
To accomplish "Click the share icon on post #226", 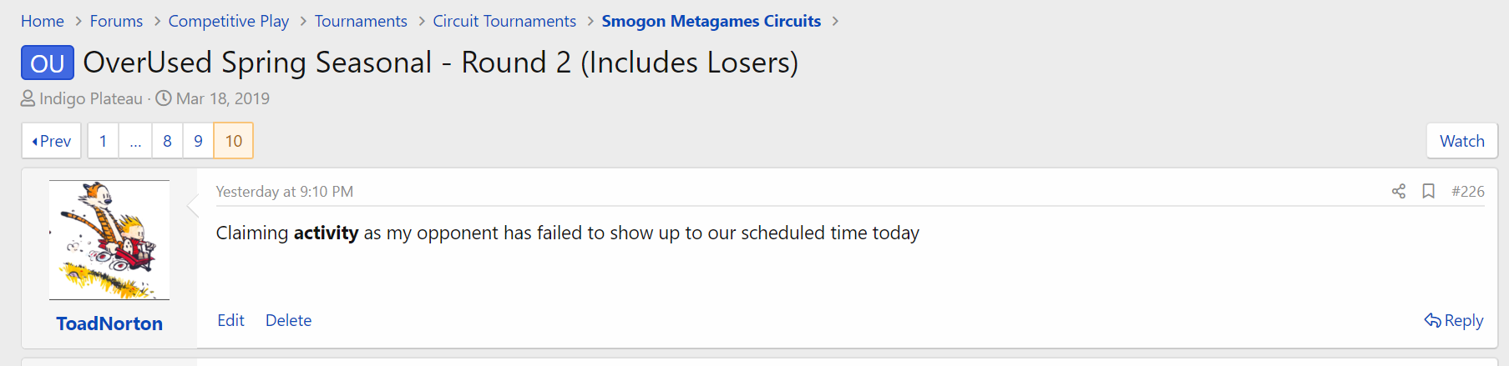I will point(1399,192).
